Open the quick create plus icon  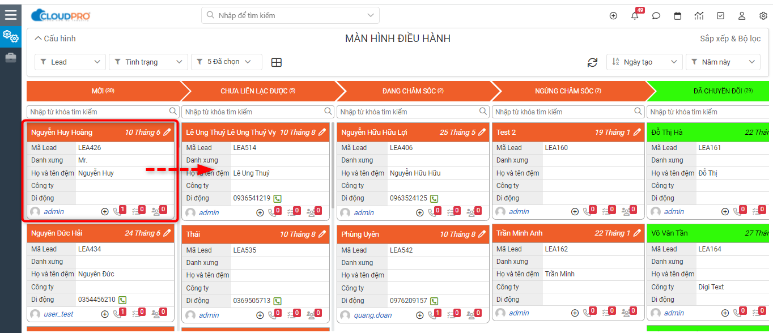(613, 16)
